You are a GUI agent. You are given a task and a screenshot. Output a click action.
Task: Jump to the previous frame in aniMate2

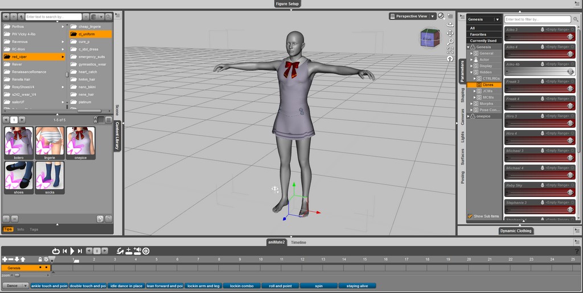click(65, 251)
